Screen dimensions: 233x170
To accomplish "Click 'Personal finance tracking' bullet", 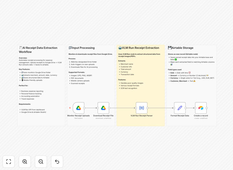I will click(x=31, y=94).
